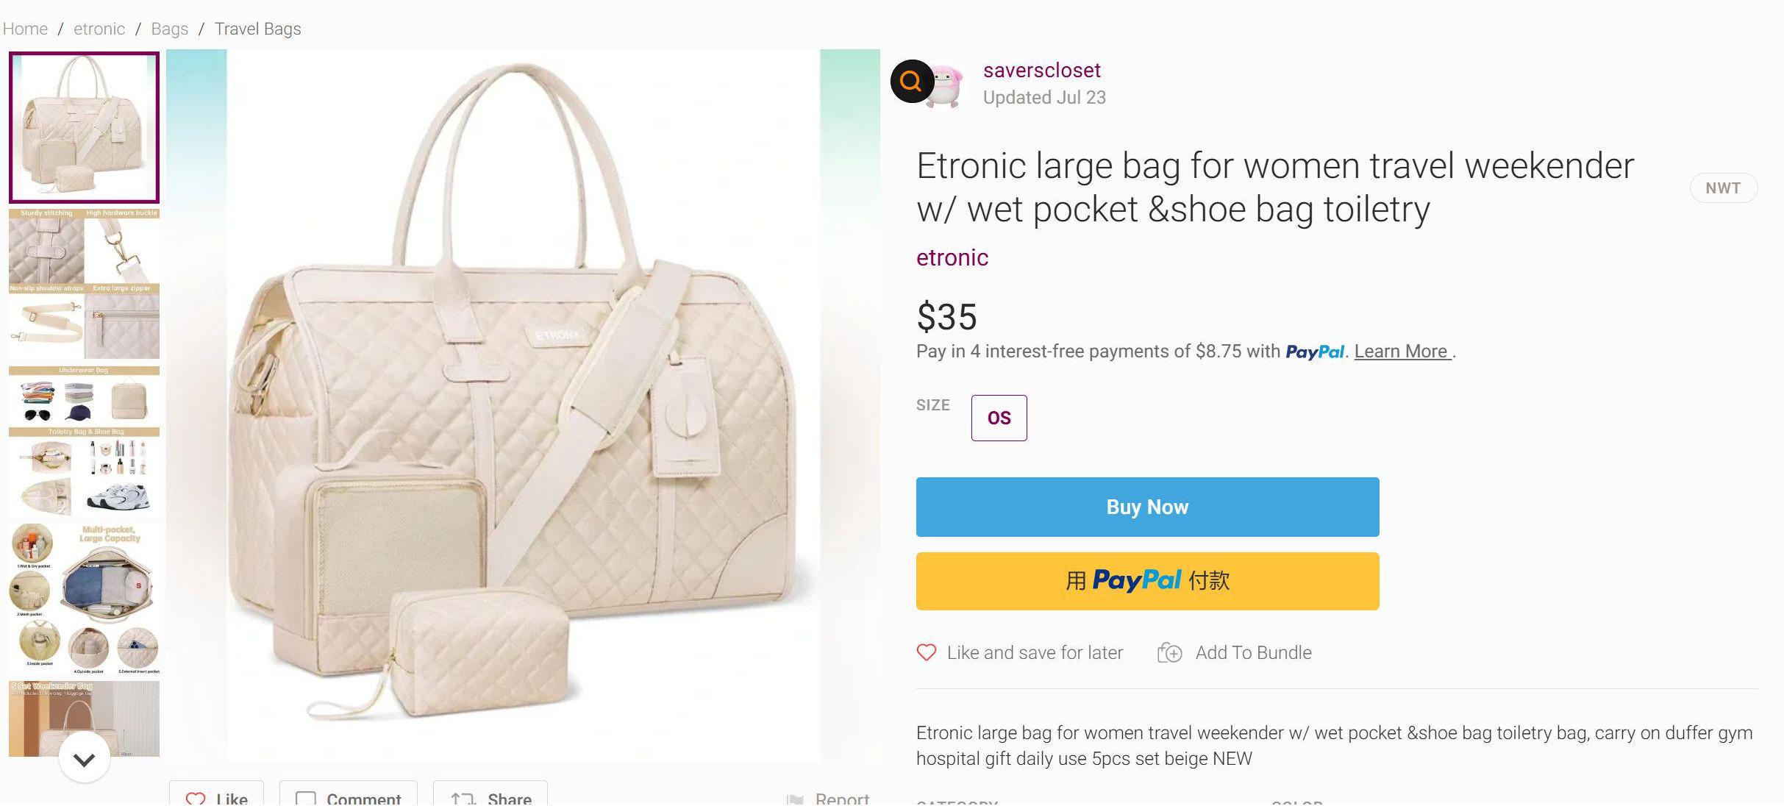Click the Report flag icon
This screenshot has height=806, width=1784.
click(795, 799)
